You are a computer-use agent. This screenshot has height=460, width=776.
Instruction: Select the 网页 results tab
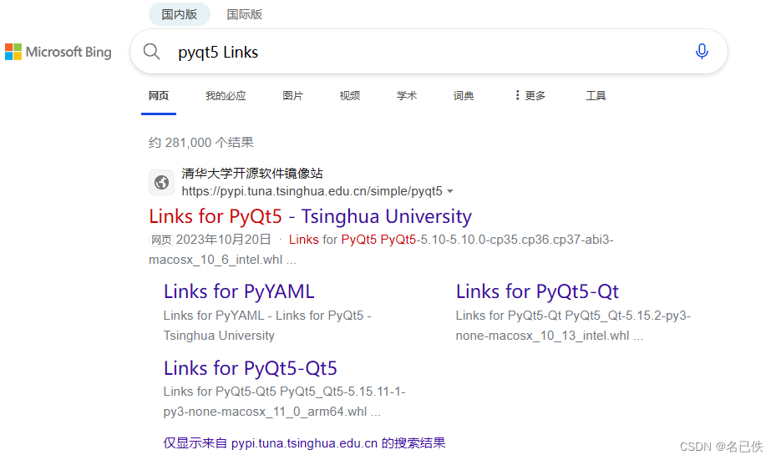point(159,96)
